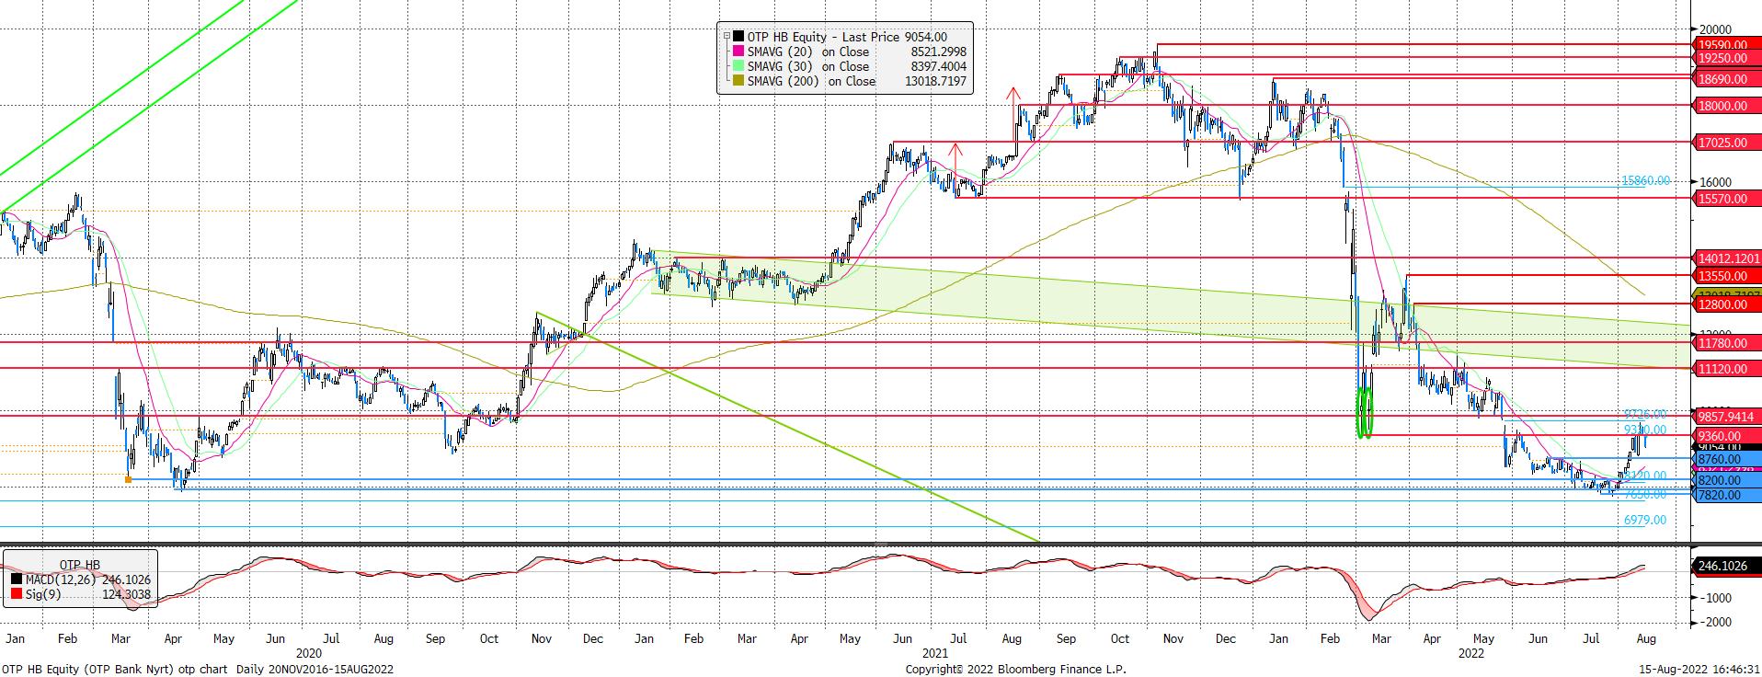Click the 14012.1201 price level label
This screenshot has width=1762, height=677.
coord(1726,259)
